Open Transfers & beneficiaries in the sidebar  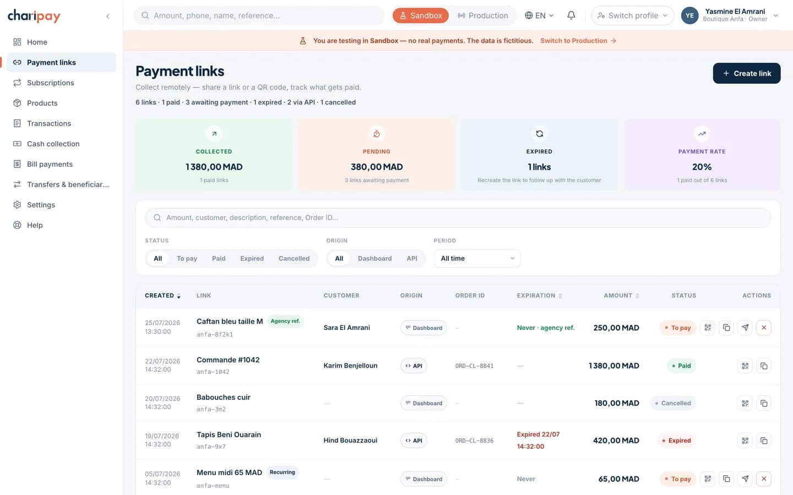pyautogui.click(x=61, y=184)
